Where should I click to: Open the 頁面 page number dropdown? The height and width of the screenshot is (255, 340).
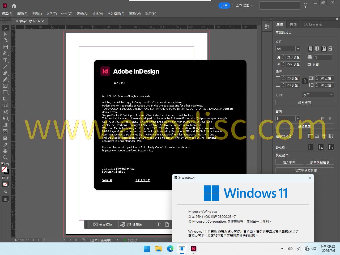coord(298,118)
